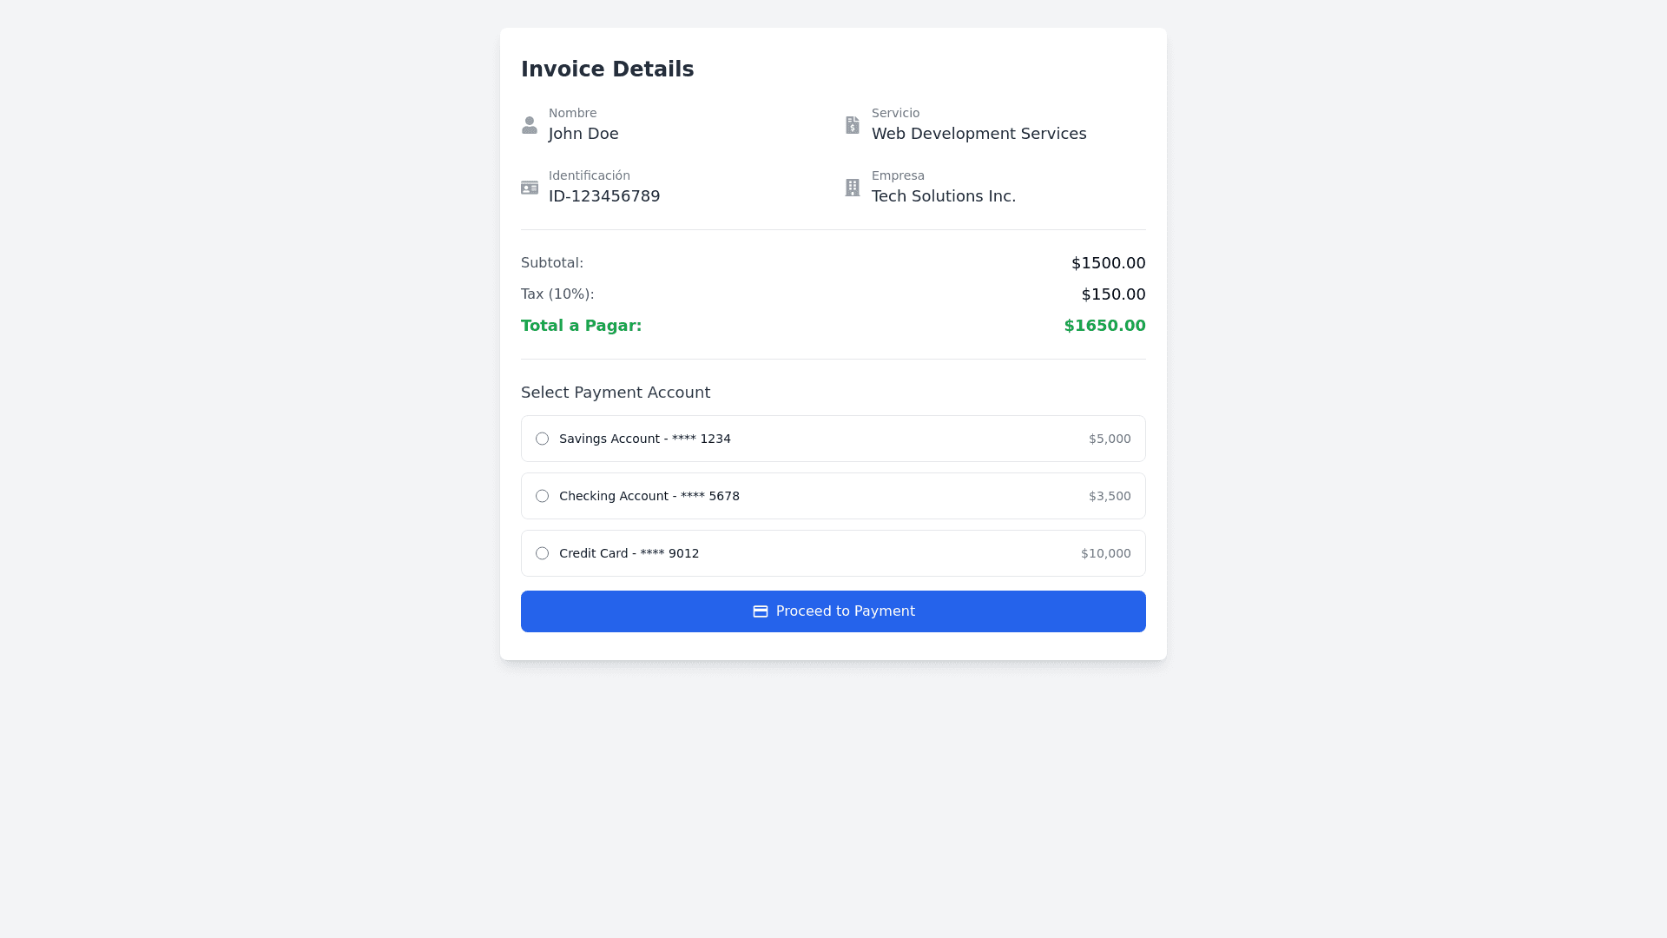Click the invoice document icon beside Servicio
The image size is (1667, 938).
pyautogui.click(x=853, y=125)
